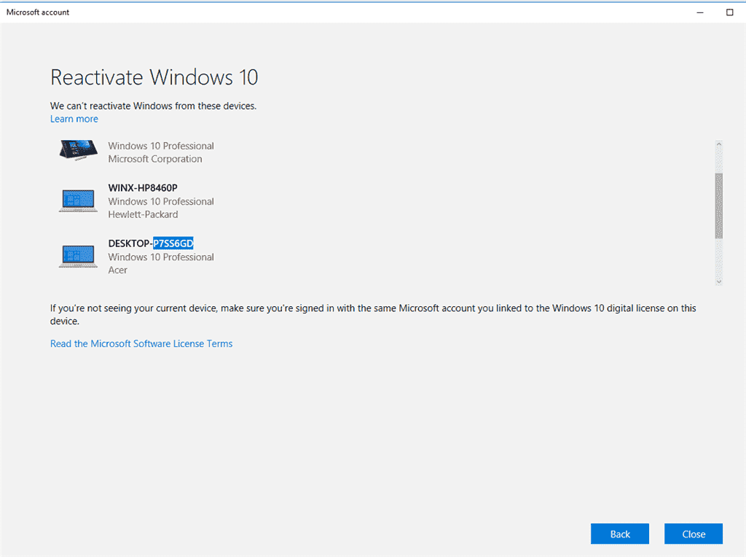Select the WINX-HP8460P device name
Viewport: 746px width, 557px height.
click(x=143, y=188)
